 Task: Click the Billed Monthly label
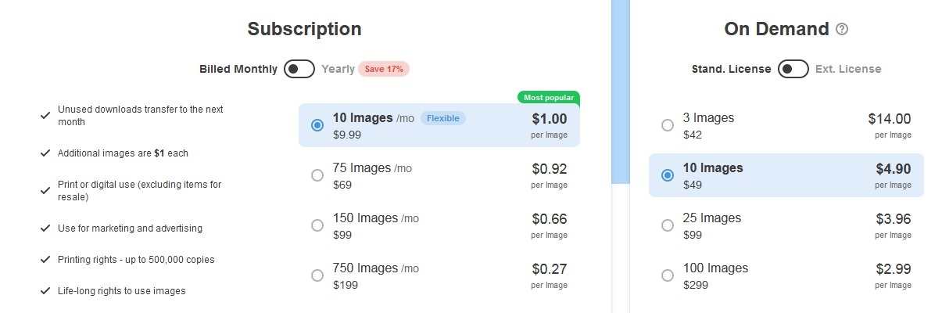(238, 69)
